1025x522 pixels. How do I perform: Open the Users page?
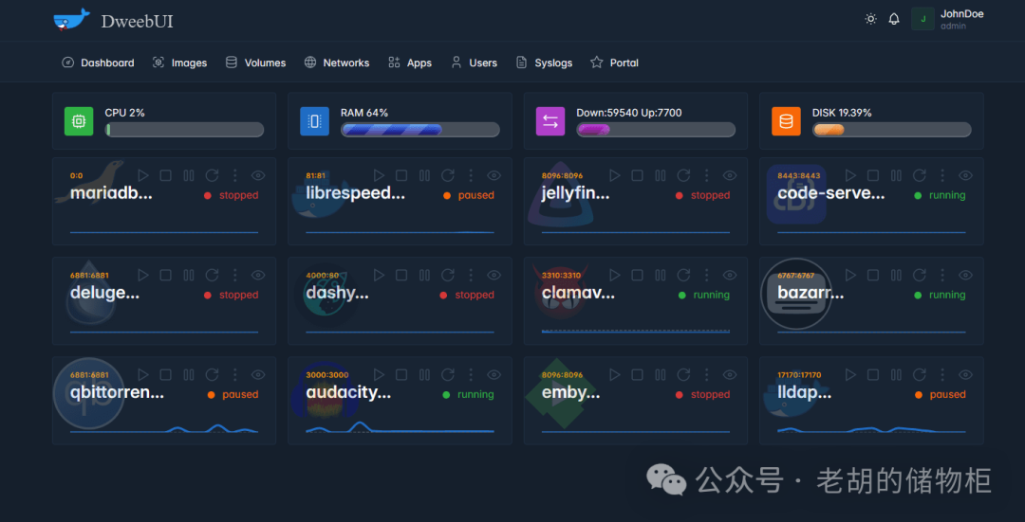pyautogui.click(x=474, y=63)
